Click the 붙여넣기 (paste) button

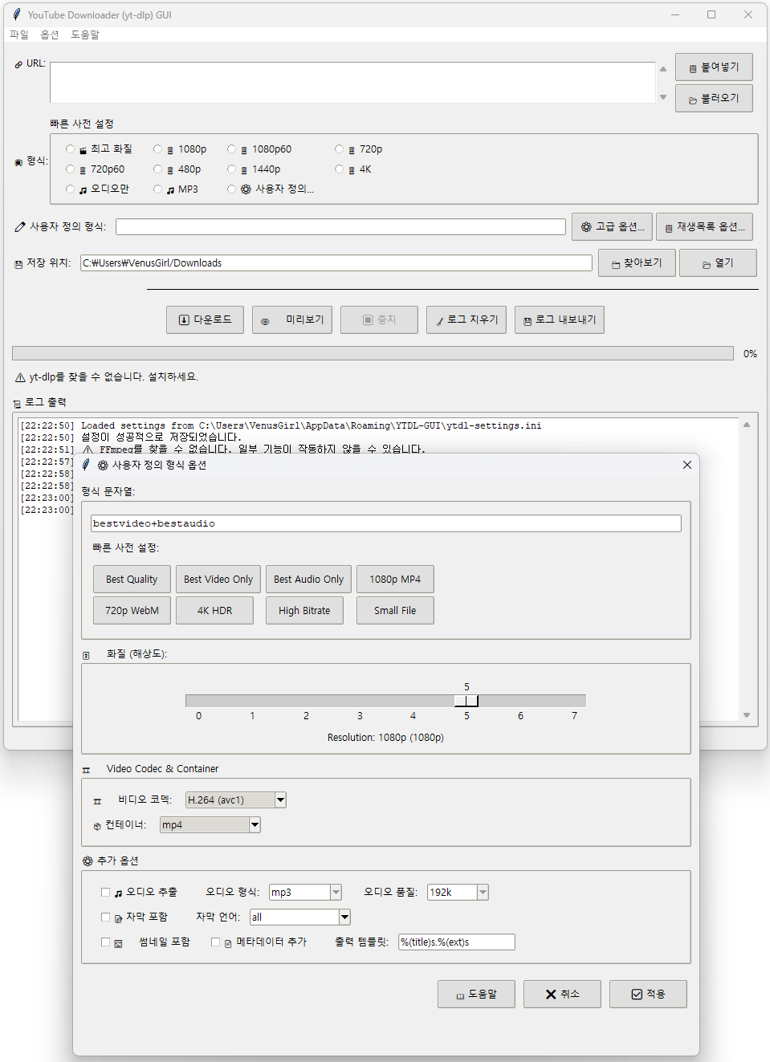(x=714, y=67)
